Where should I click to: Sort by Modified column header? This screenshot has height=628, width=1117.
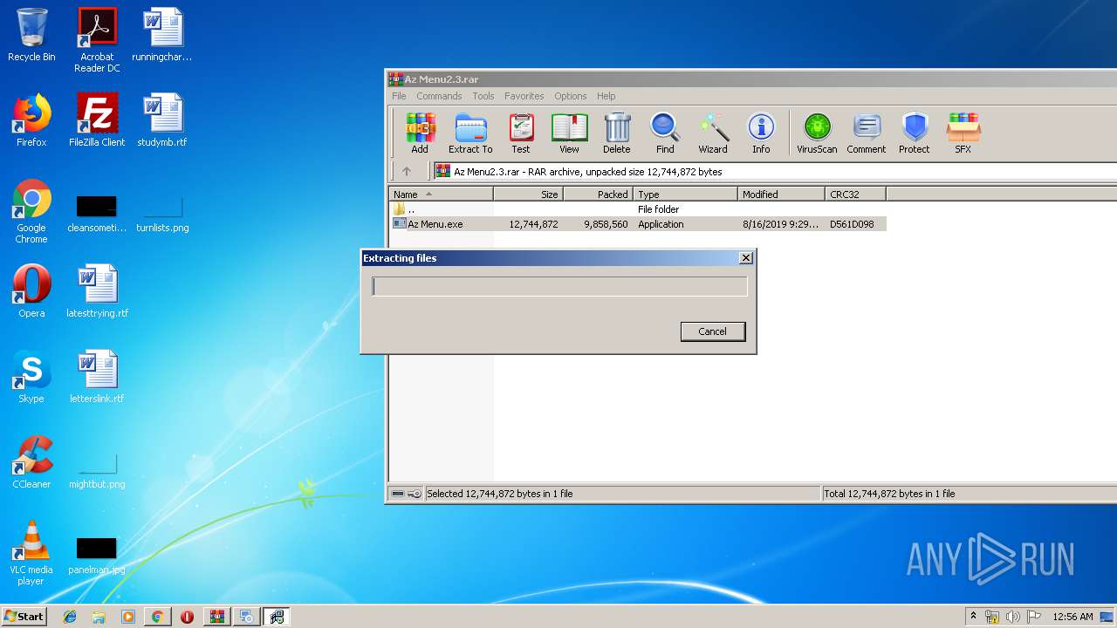click(x=782, y=195)
